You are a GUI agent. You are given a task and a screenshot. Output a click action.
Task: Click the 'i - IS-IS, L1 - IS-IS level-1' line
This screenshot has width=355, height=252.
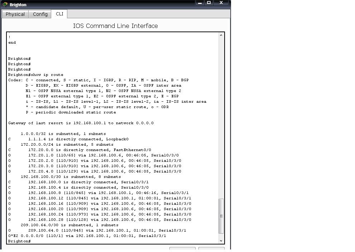click(116, 102)
